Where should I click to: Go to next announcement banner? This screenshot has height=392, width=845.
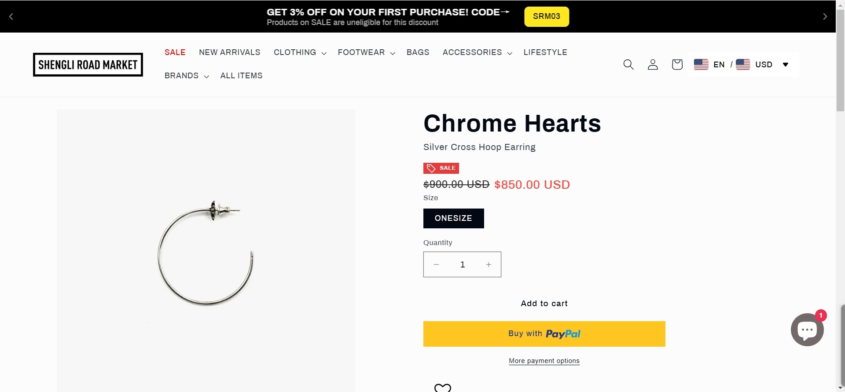(825, 17)
